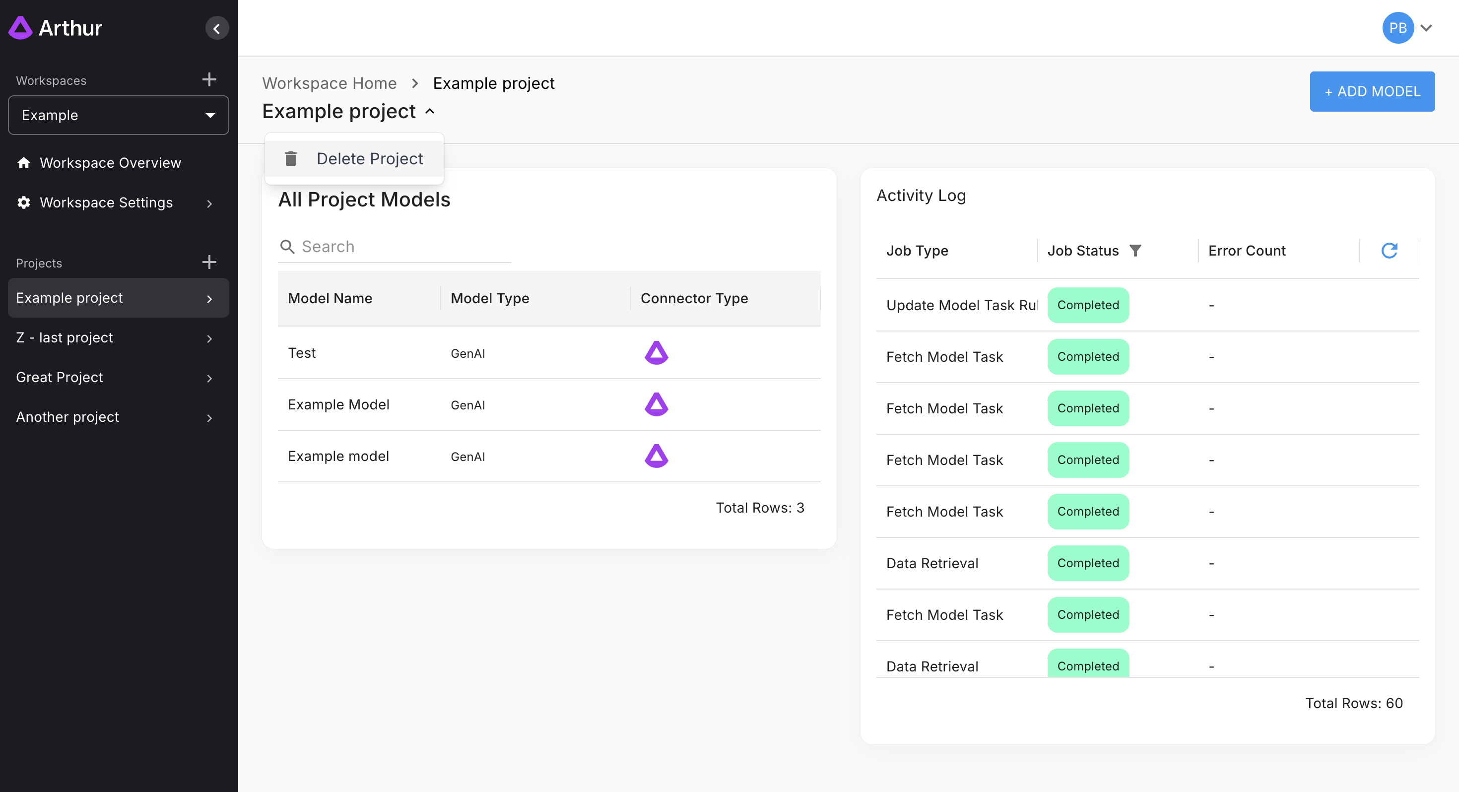Collapse the sidebar with the arrow button
Image resolution: width=1459 pixels, height=792 pixels.
pyautogui.click(x=216, y=28)
